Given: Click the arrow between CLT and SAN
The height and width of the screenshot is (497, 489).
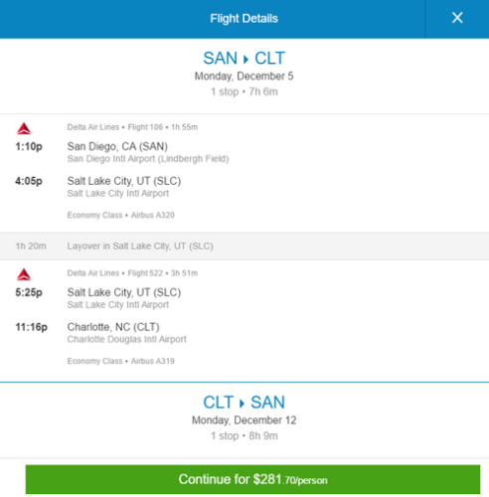Looking at the screenshot, I should tap(242, 404).
